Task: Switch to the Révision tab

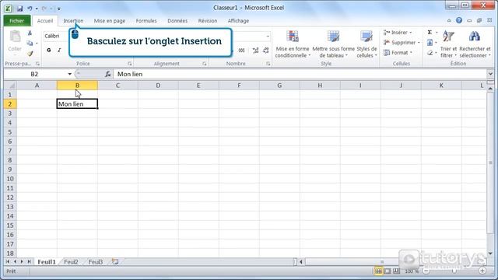Action: coord(208,21)
